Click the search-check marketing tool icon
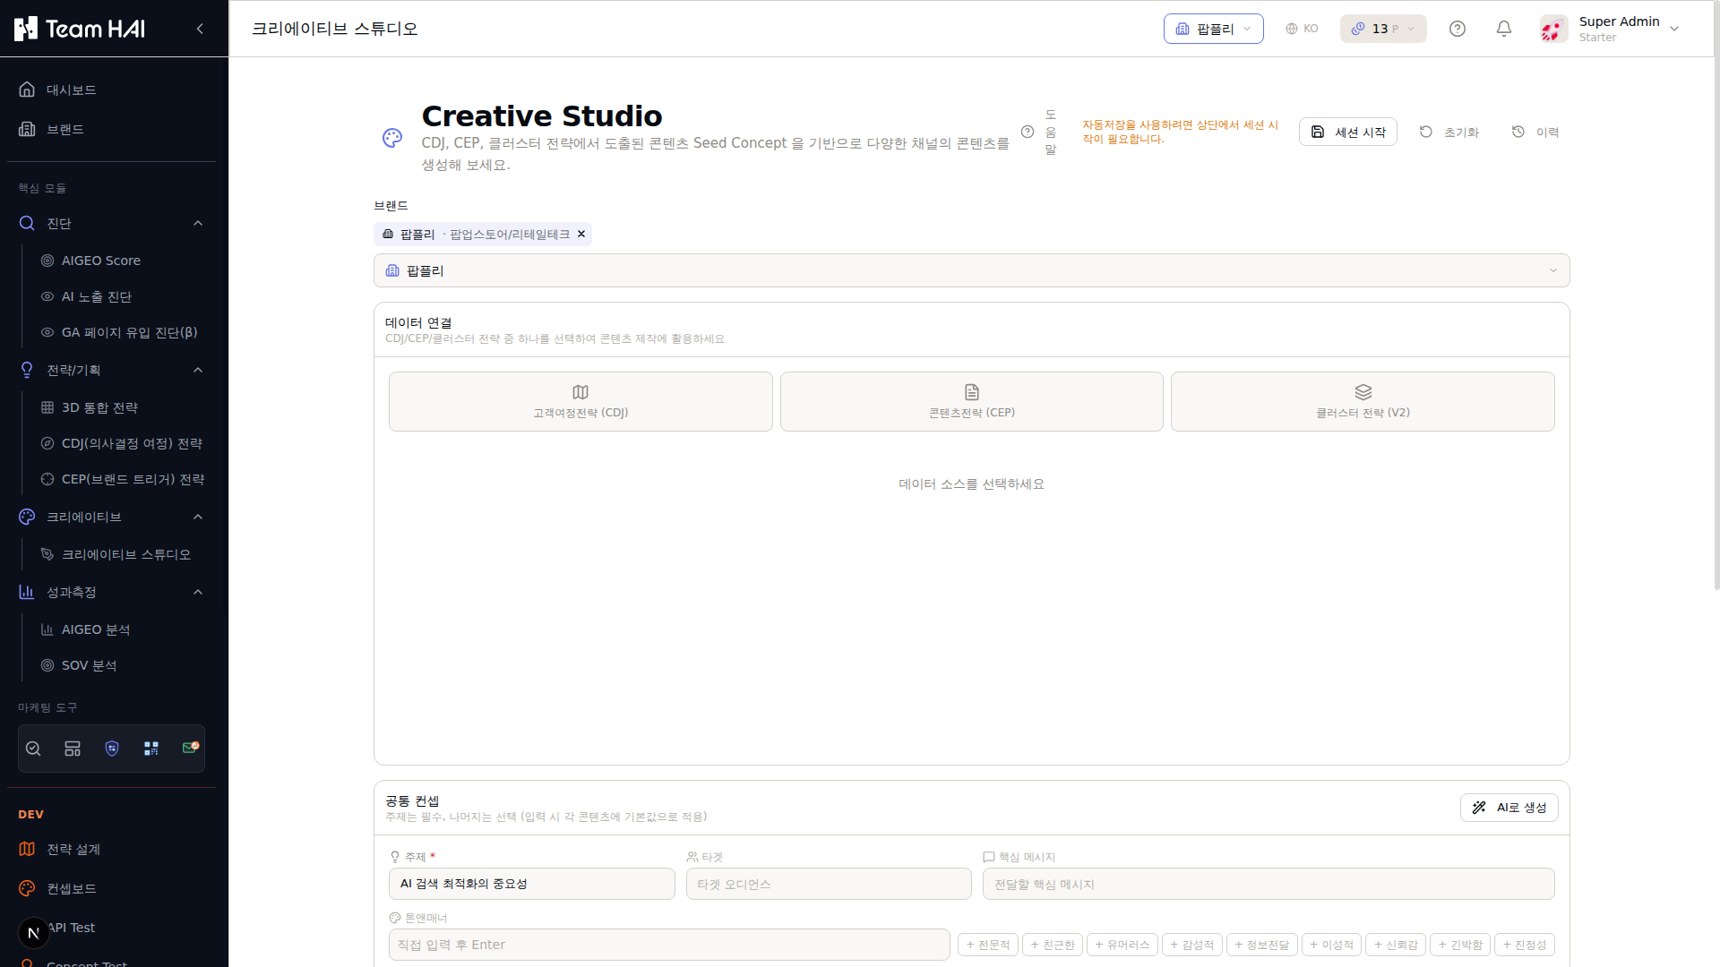 tap(33, 749)
